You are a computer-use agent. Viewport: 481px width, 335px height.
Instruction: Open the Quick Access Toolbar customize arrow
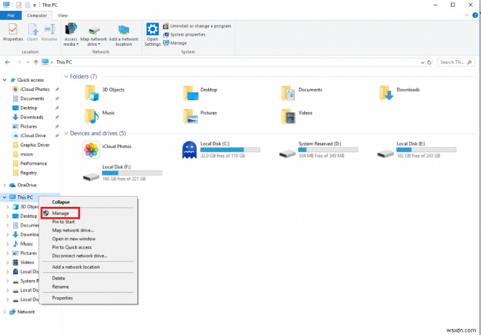click(x=35, y=5)
